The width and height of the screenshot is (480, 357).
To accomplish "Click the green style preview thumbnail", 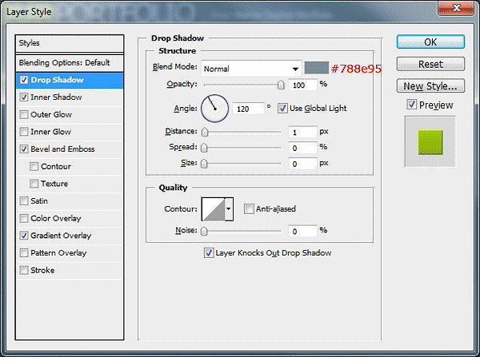I will click(430, 141).
